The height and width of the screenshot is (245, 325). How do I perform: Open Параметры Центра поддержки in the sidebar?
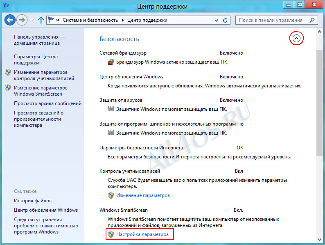36,60
